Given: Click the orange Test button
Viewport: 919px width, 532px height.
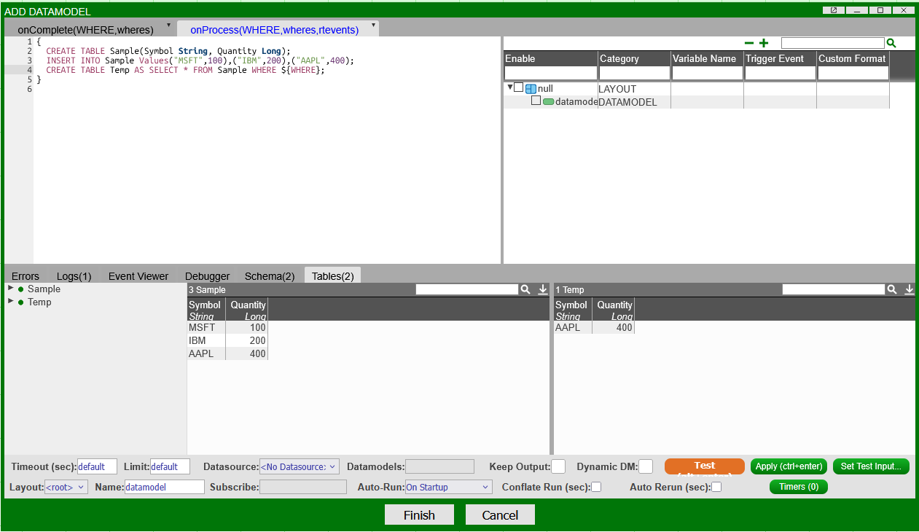Looking at the screenshot, I should tap(704, 466).
